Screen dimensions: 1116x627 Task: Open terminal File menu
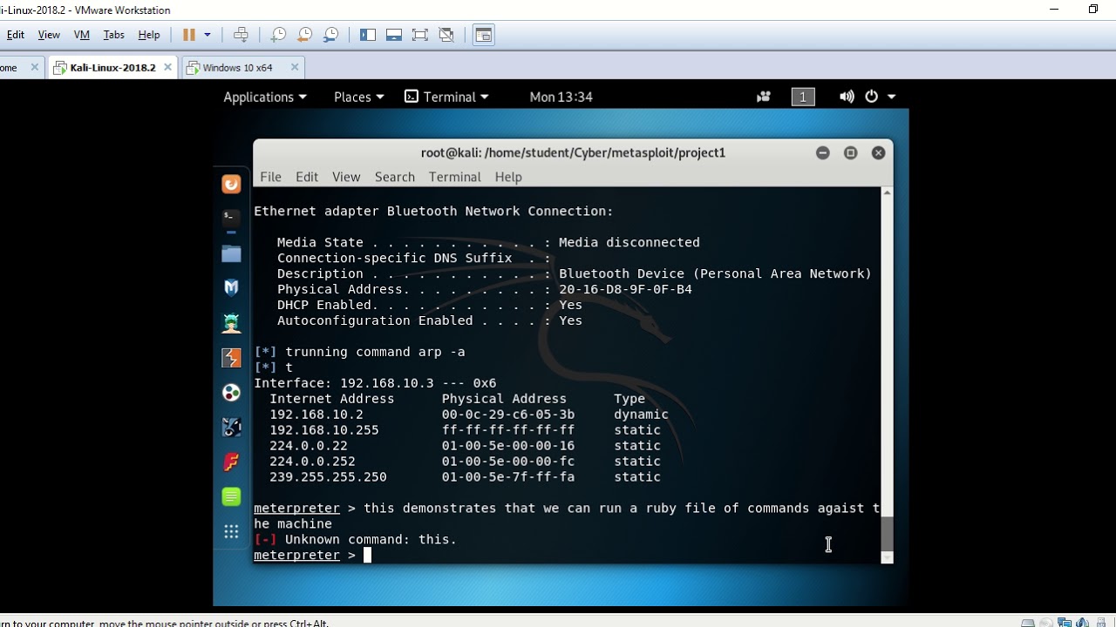point(270,177)
